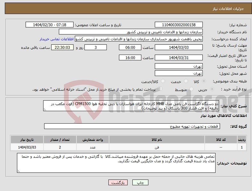
Task: Click the اطلاعات کالاهای مورد نیاز heading
Action: 224,116
